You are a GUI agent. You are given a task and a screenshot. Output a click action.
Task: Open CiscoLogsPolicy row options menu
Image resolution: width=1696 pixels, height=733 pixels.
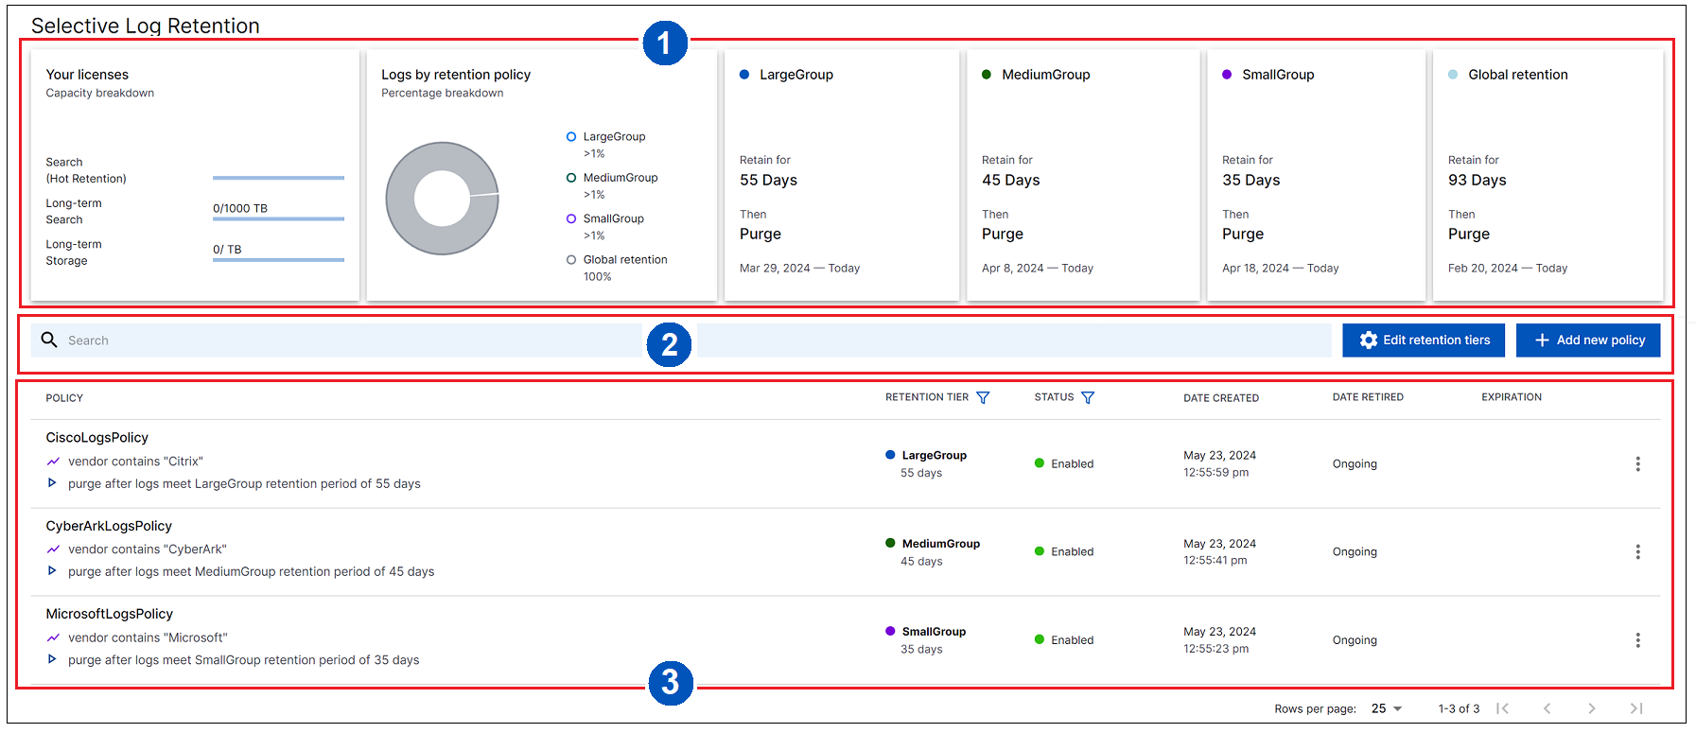point(1637,464)
